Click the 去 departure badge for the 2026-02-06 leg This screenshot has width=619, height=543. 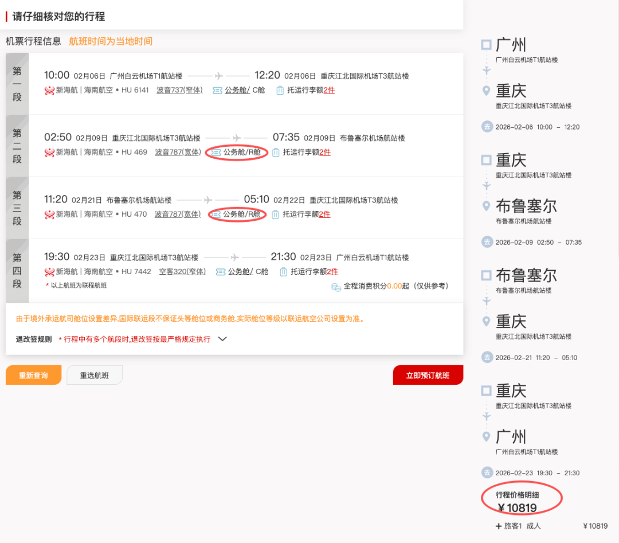click(x=486, y=127)
